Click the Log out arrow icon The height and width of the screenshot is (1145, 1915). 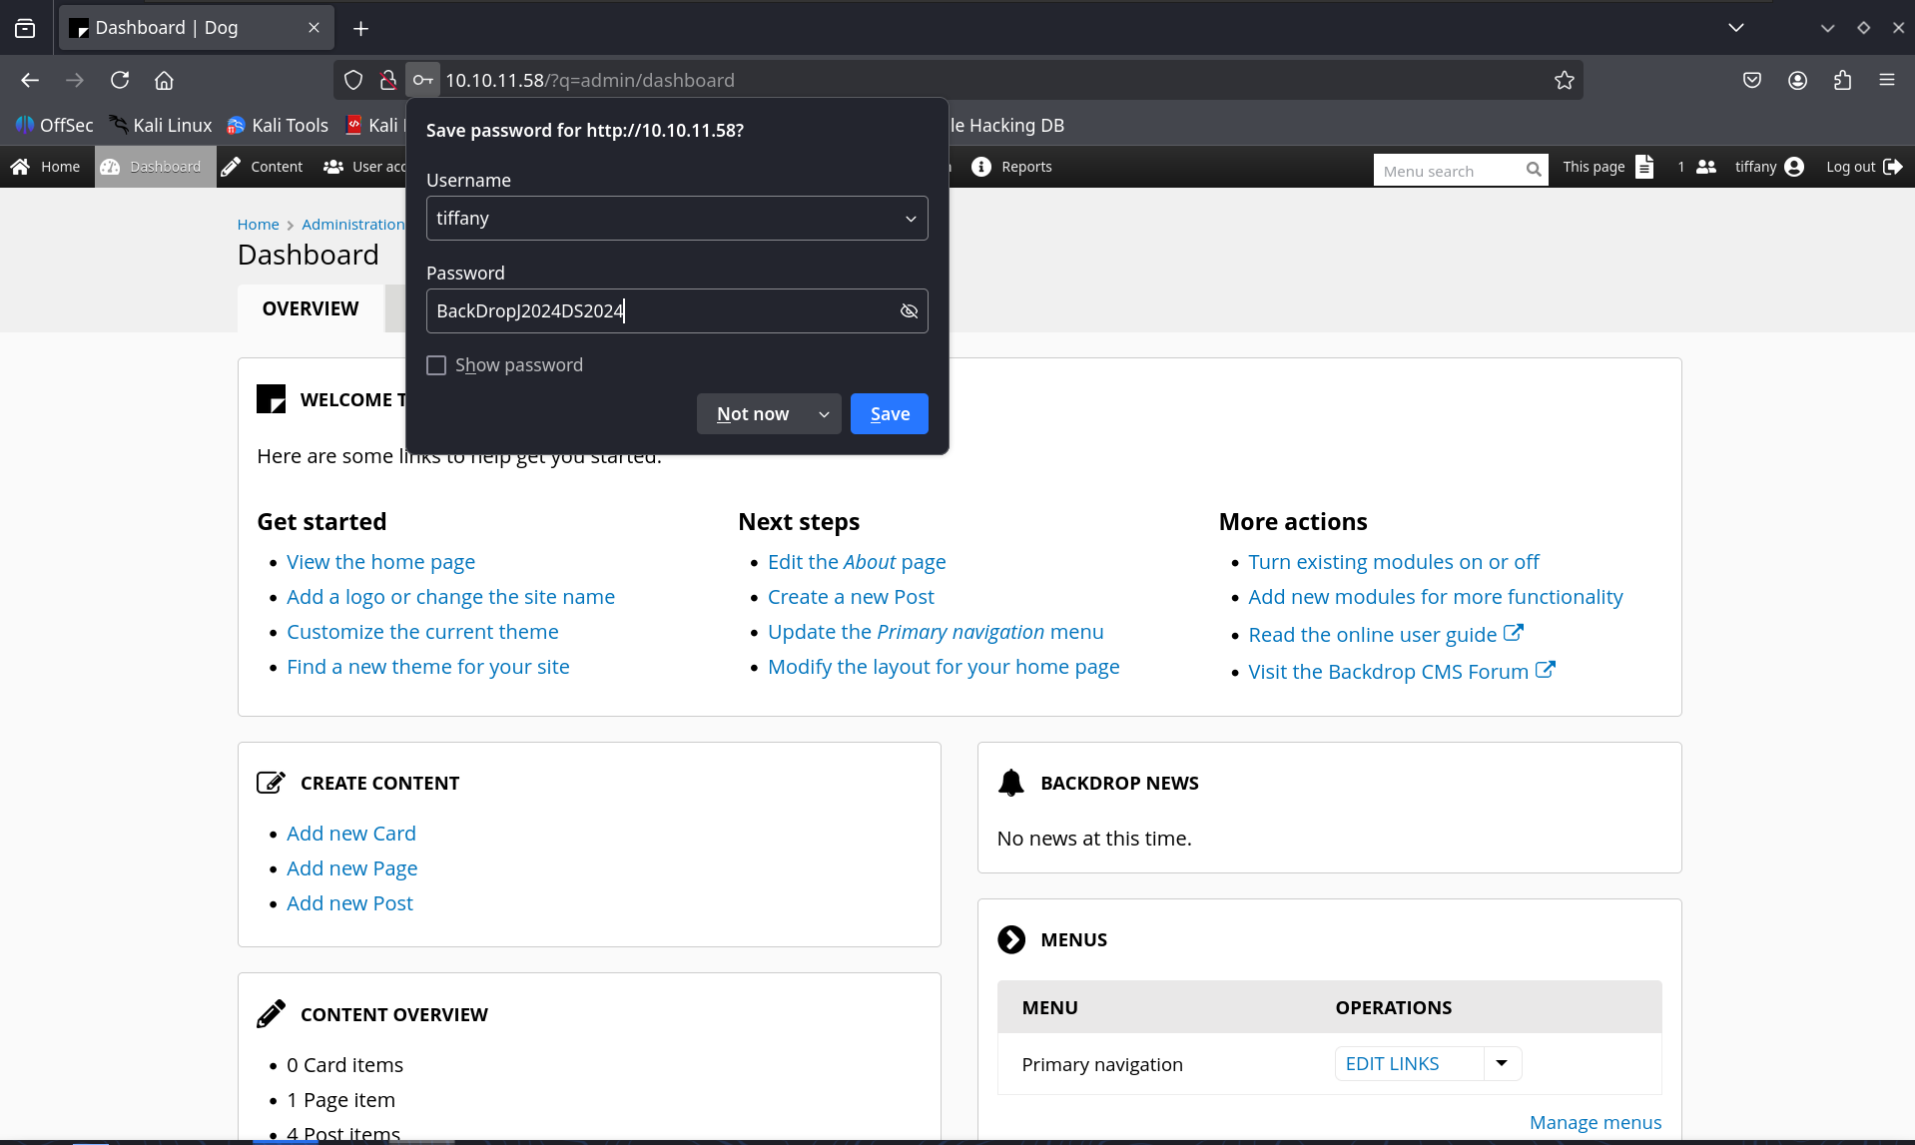click(x=1892, y=167)
